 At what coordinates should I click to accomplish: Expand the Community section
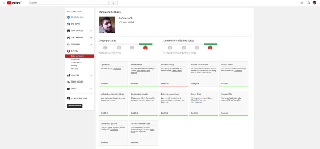[x=91, y=44]
